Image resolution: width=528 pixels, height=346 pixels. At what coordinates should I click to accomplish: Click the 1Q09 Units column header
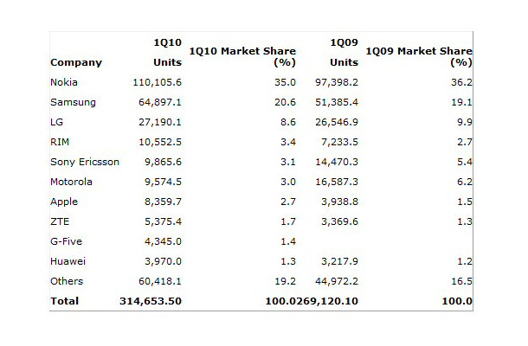pos(344,53)
